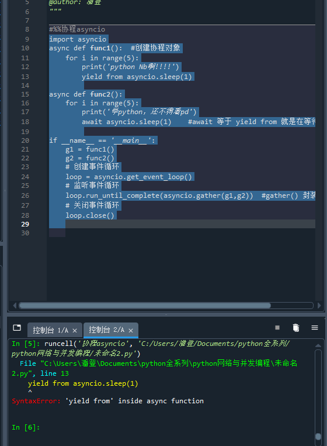This screenshot has width=327, height=446.
Task: Click the In [6]: console prompt input
Action: [171, 427]
